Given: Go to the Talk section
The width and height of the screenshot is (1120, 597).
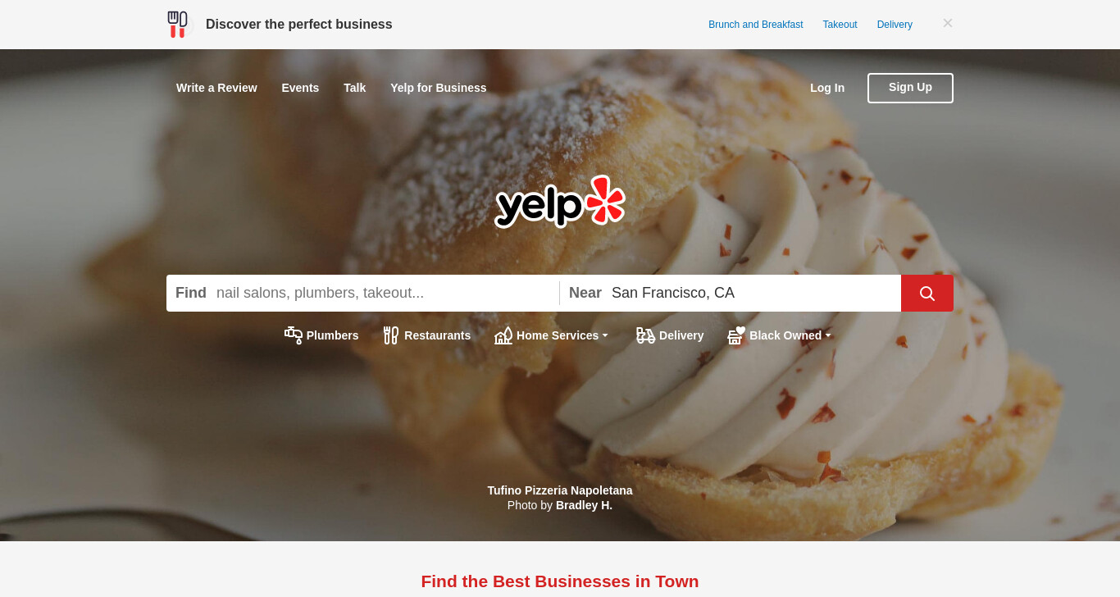Looking at the screenshot, I should (355, 88).
